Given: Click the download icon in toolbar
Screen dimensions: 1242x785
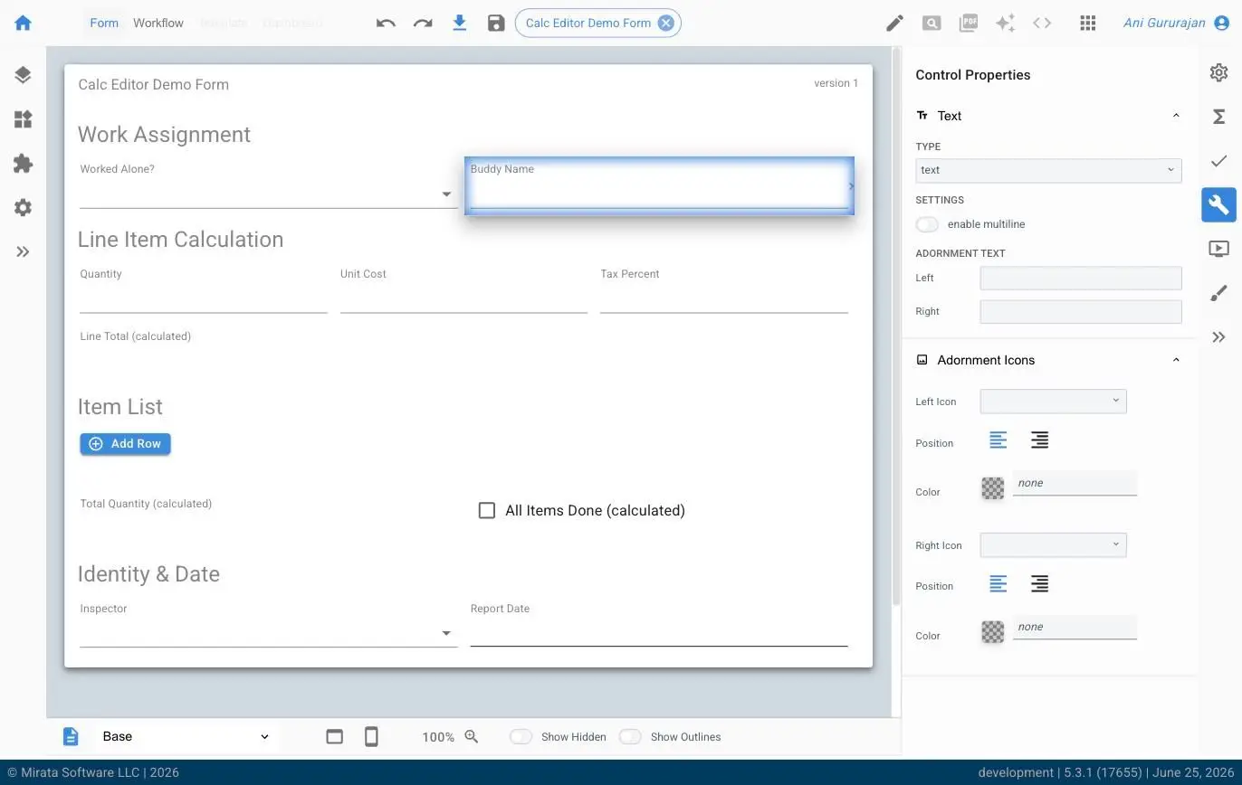Looking at the screenshot, I should 460,23.
